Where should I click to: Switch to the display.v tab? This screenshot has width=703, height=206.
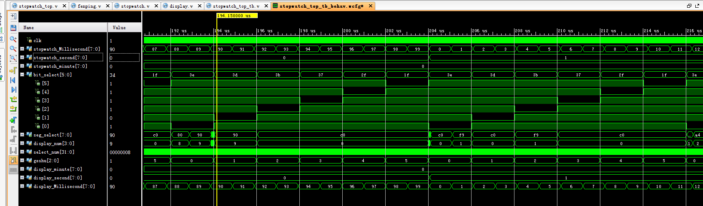pos(181,6)
